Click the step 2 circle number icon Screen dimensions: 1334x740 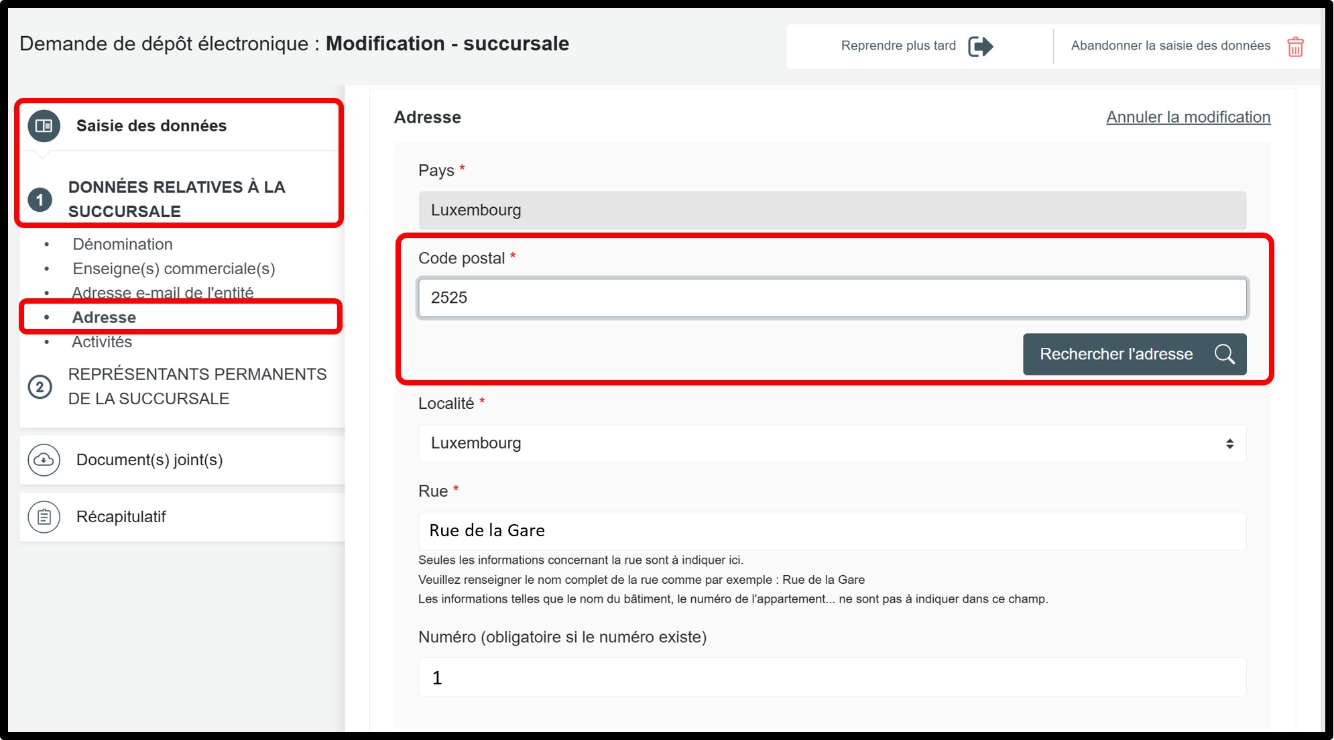pyautogui.click(x=40, y=387)
